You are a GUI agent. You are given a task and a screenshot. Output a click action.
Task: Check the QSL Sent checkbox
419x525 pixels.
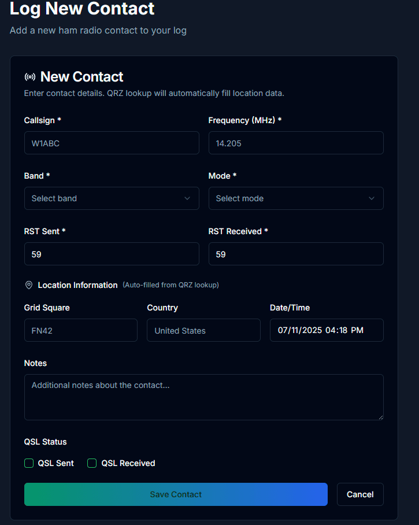[29, 463]
